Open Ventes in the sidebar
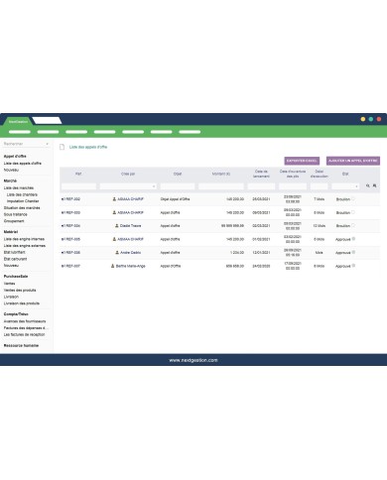Image resolution: width=387 pixels, height=480 pixels. pyautogui.click(x=9, y=284)
